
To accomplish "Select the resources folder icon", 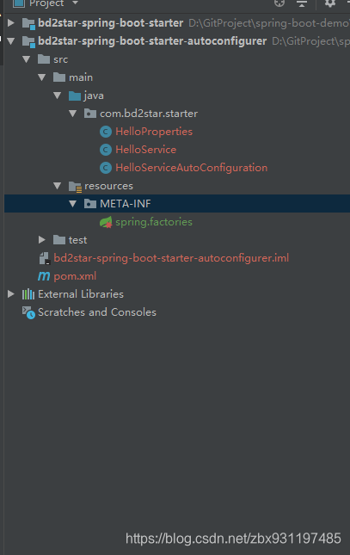I will 75,186.
